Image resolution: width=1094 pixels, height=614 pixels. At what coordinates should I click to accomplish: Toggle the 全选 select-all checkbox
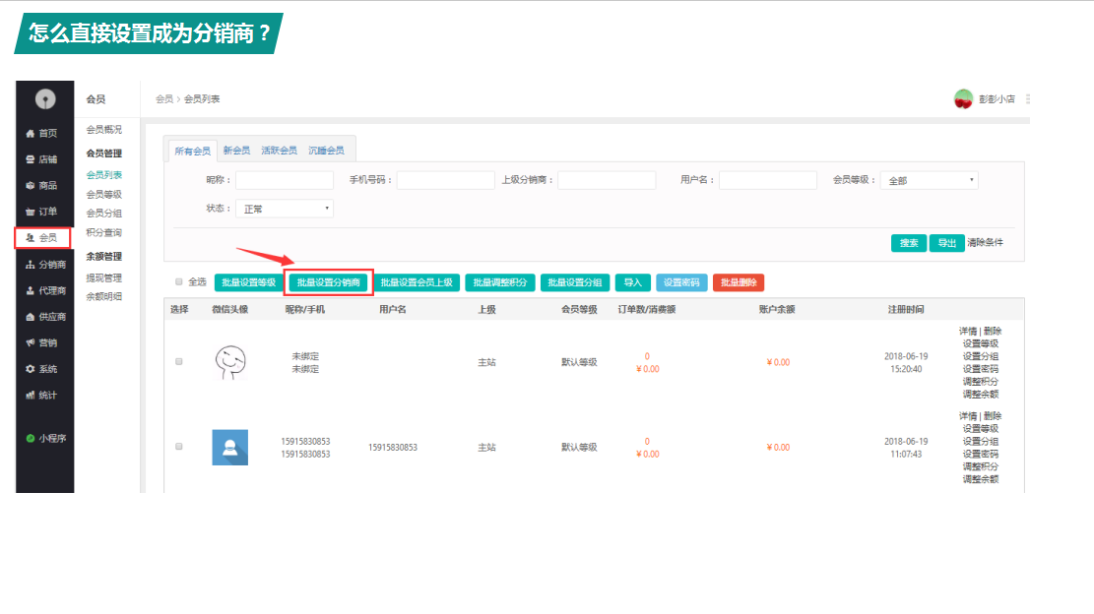179,282
